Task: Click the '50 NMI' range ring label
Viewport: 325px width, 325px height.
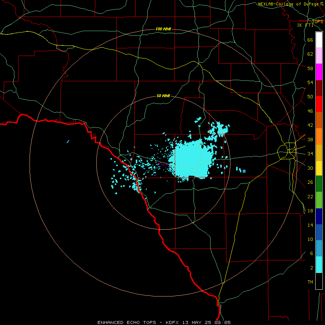Action: pyautogui.click(x=163, y=96)
